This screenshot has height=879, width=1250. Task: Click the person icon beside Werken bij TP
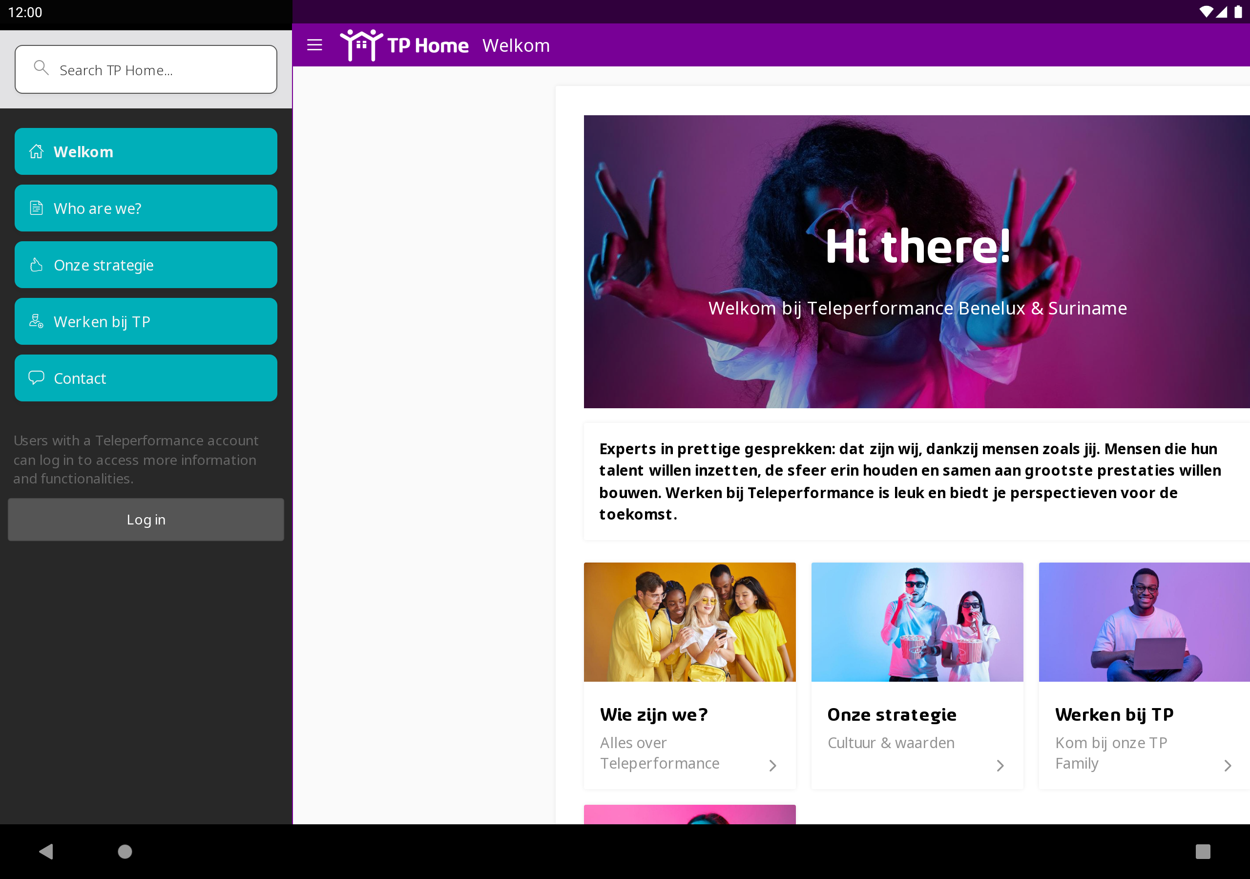37,321
